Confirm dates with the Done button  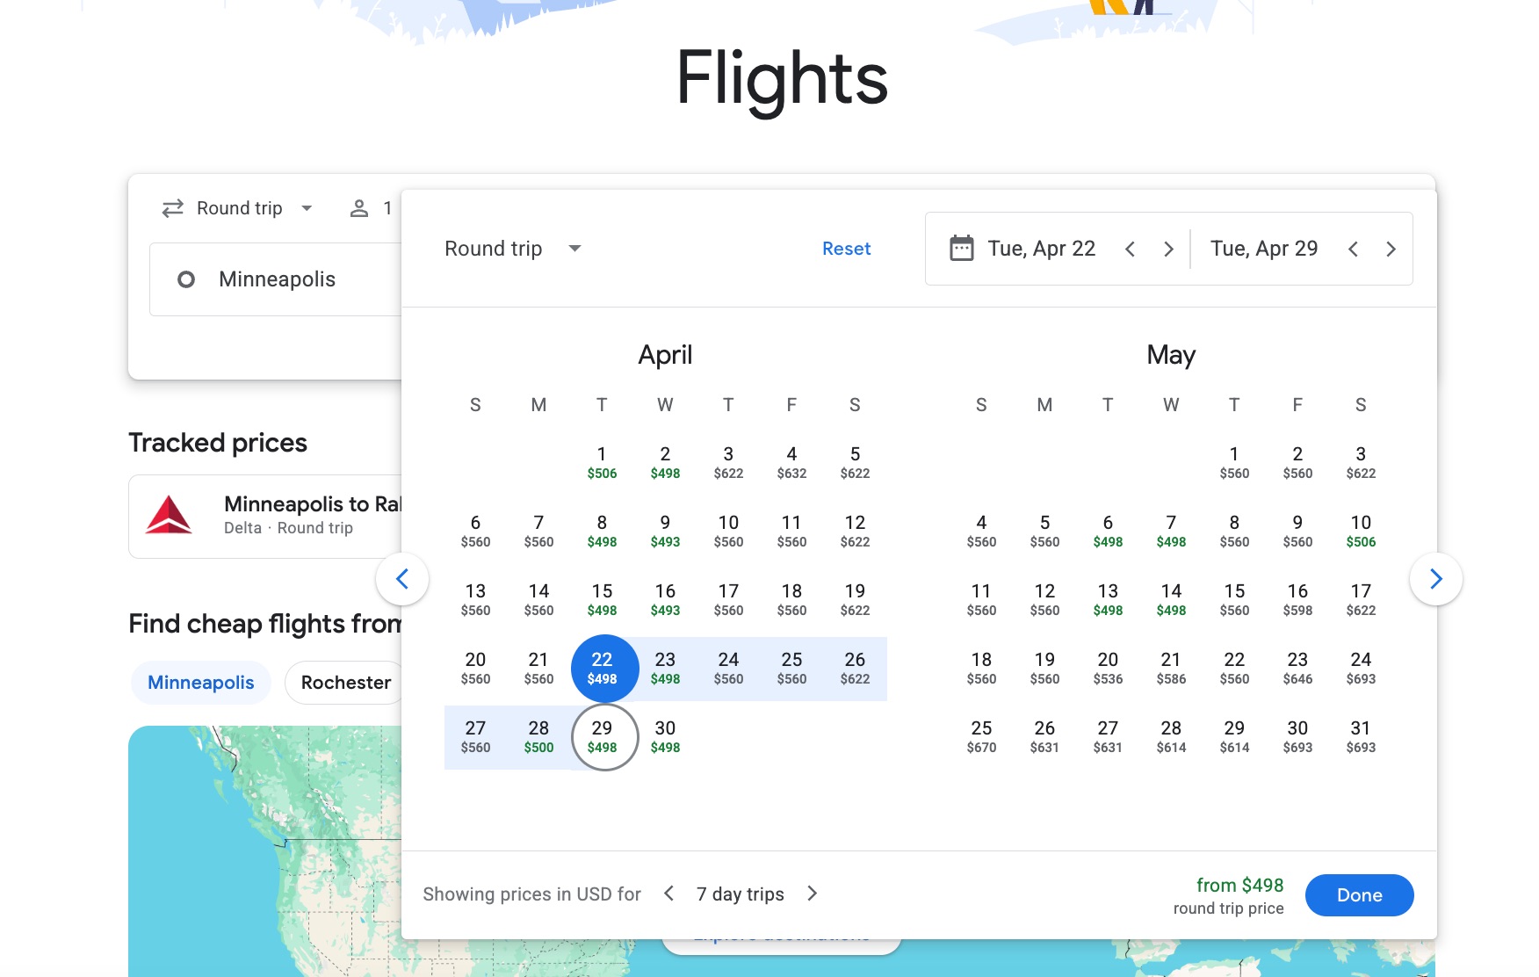click(x=1359, y=894)
